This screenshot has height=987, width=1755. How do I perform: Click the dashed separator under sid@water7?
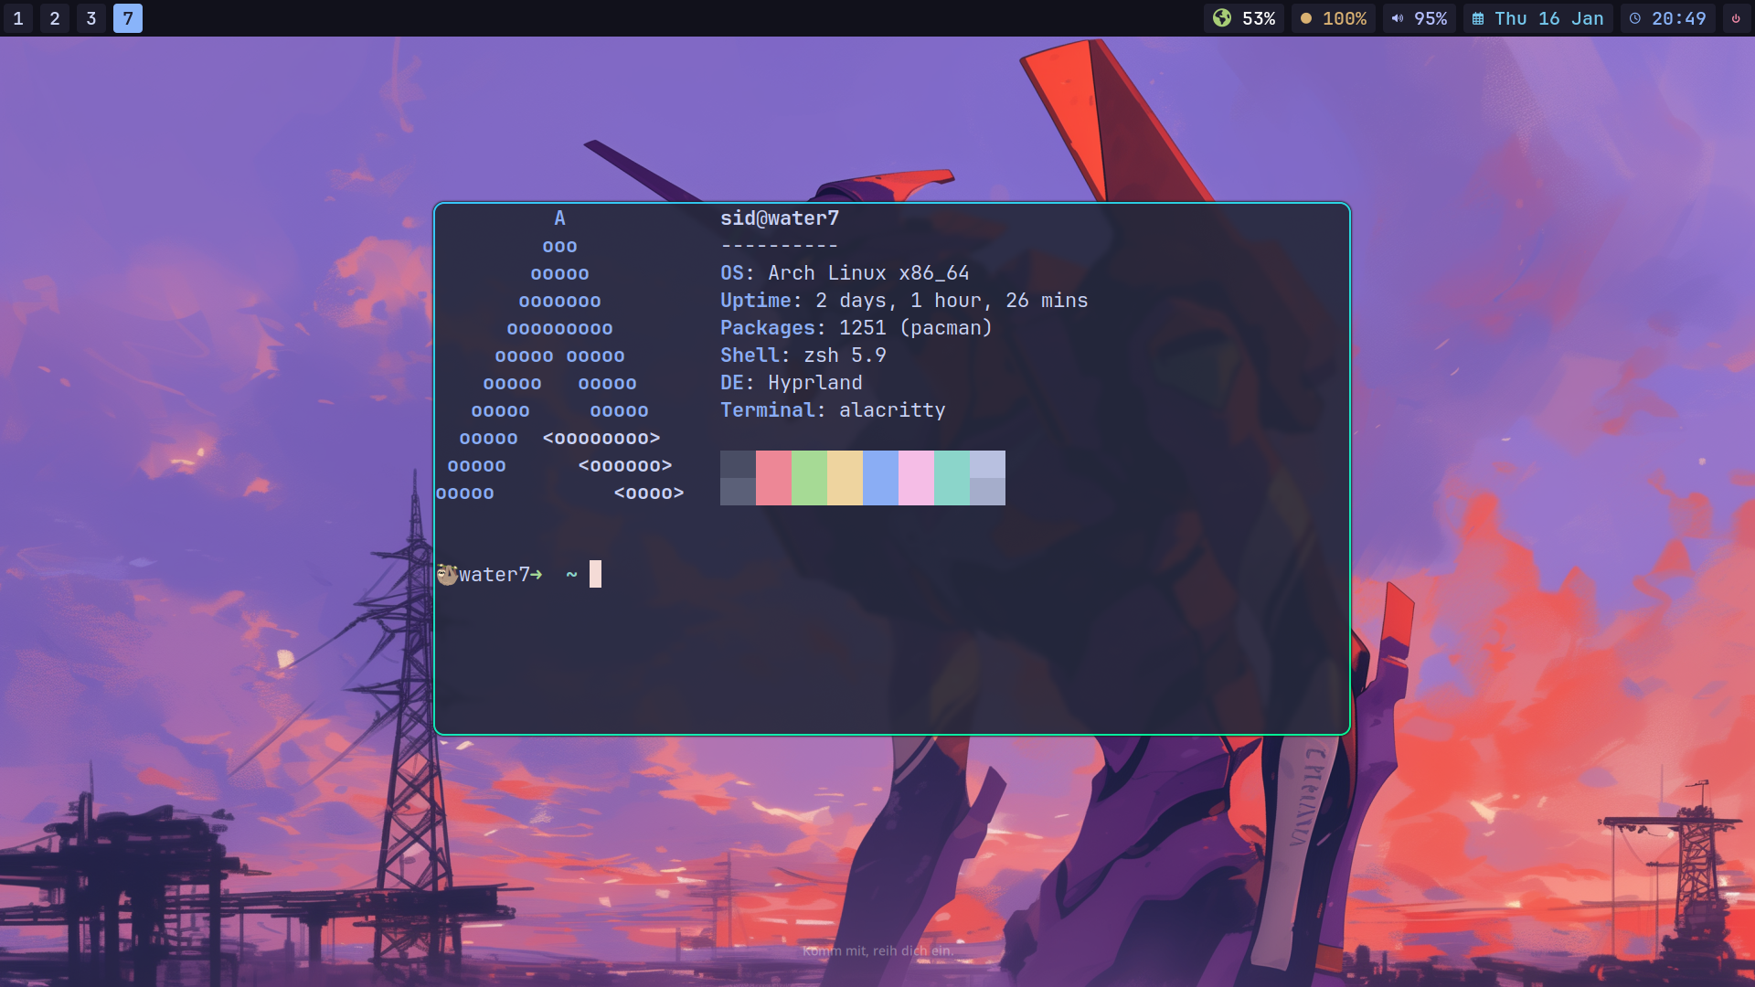[780, 246]
